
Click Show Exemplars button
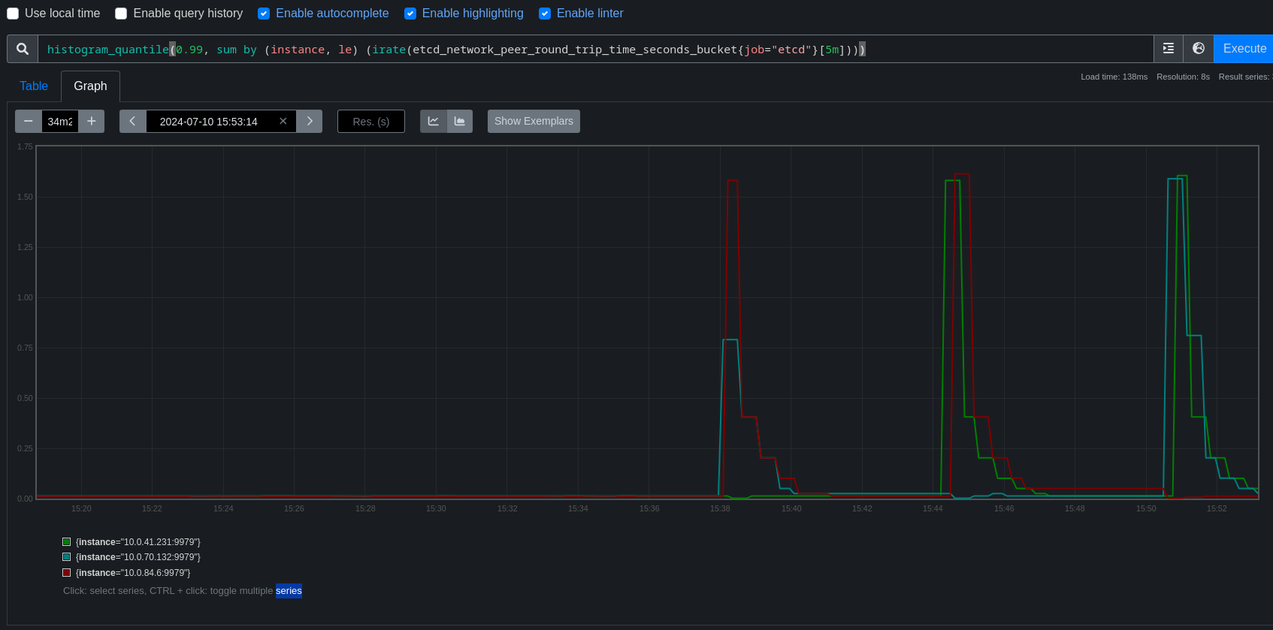pos(534,122)
